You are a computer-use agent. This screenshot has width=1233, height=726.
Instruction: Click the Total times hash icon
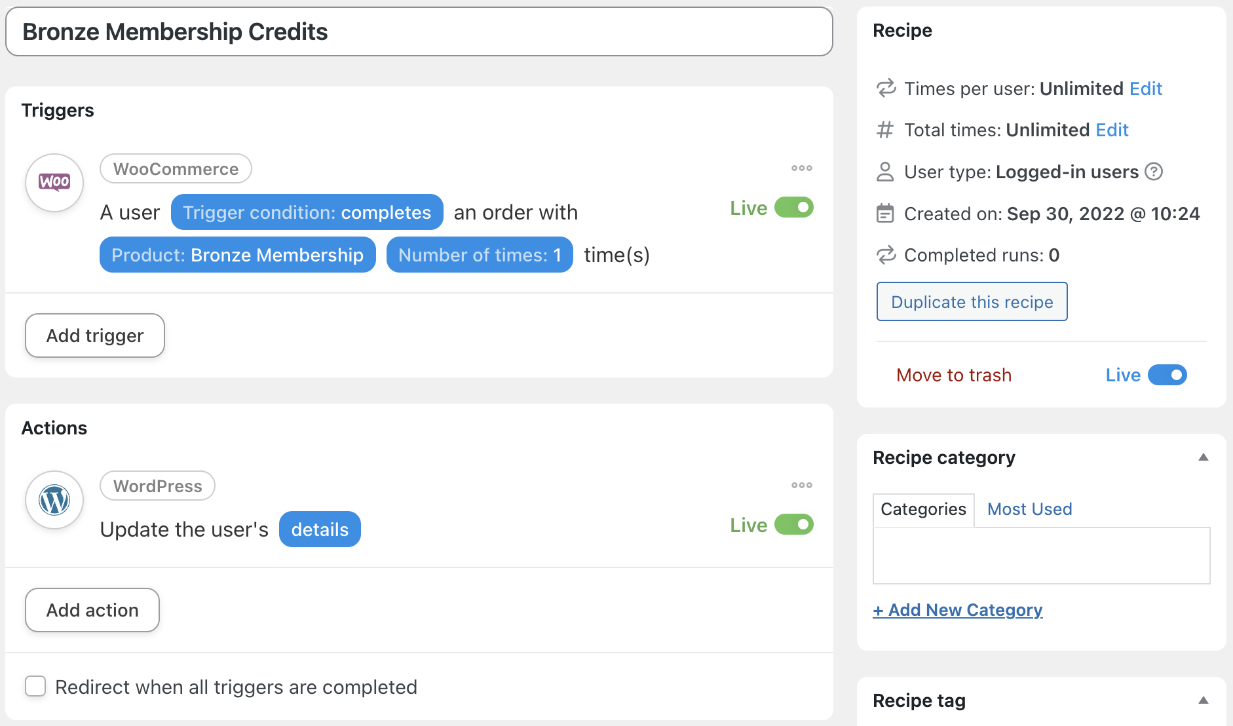885,130
